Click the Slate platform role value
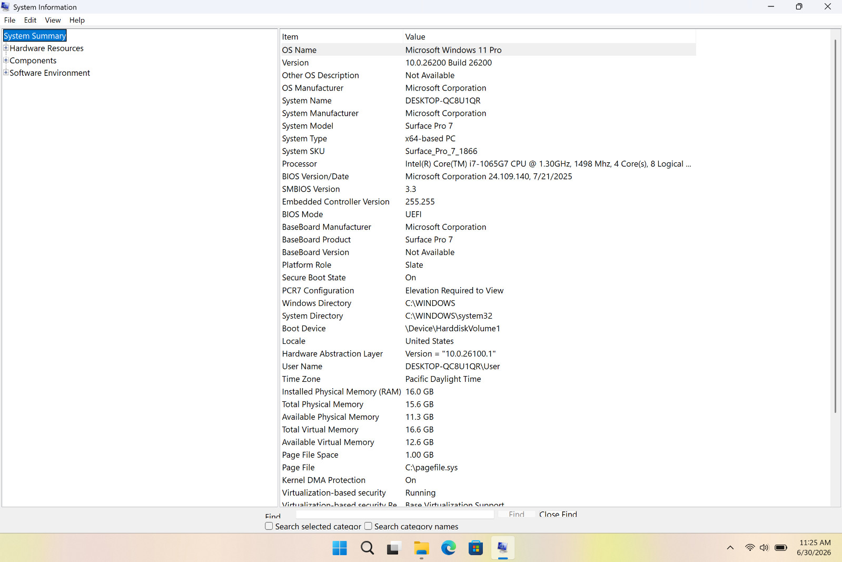842x562 pixels. tap(414, 265)
